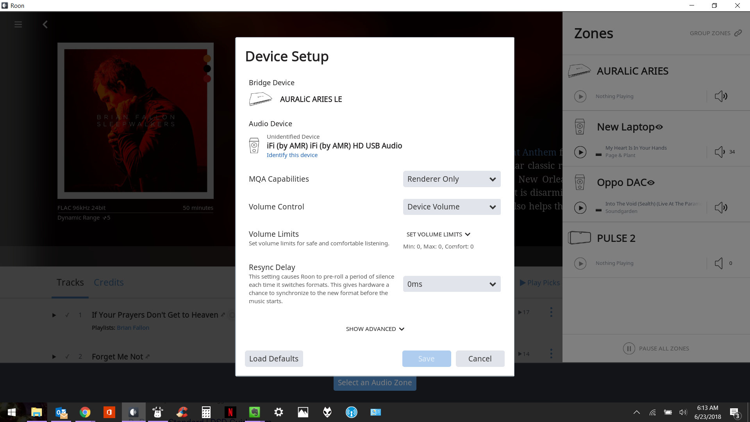Image resolution: width=750 pixels, height=422 pixels.
Task: Click Select an Audio Zone button
Action: click(375, 383)
